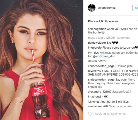The image size is (138, 120).
Task: Expand 'mostra tutti e 121.261 i commenti'
Action: [109, 38]
